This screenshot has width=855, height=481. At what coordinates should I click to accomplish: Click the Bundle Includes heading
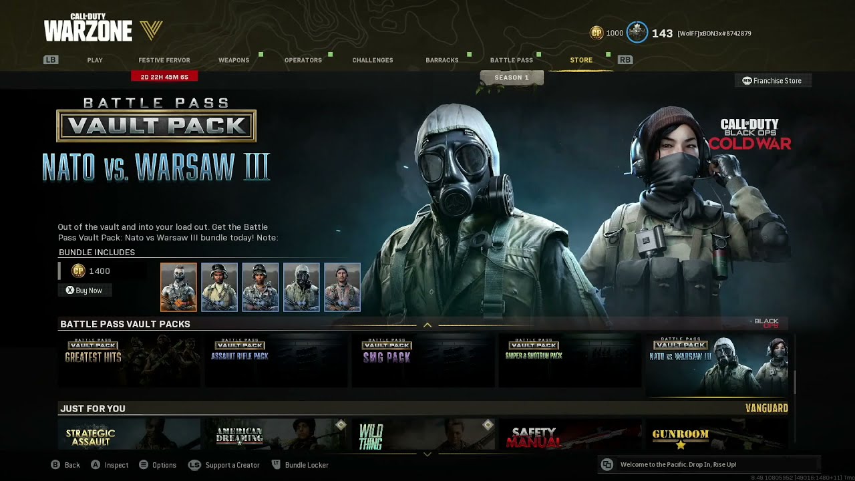pyautogui.click(x=97, y=253)
